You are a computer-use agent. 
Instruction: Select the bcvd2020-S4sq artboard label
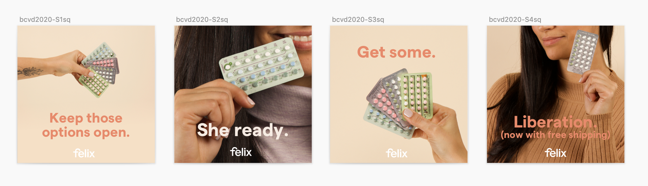point(515,20)
